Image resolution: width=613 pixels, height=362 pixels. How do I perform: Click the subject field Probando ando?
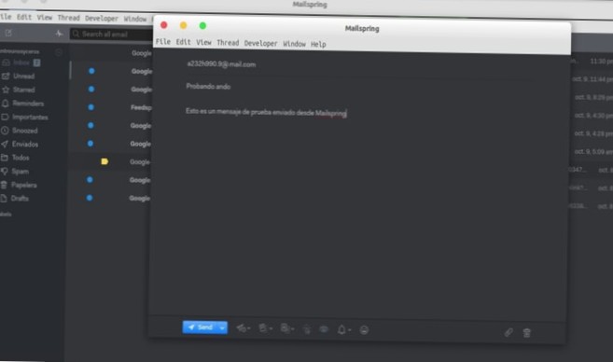coord(208,87)
